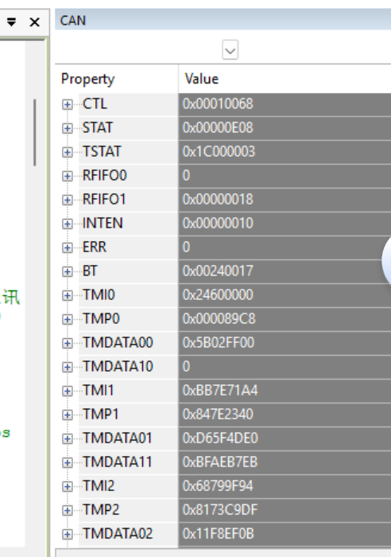Select the TMP0 value 0x000089C8

219,318
